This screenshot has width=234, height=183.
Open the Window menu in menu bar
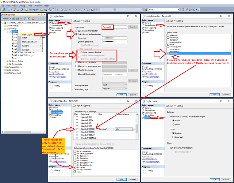pos(38,5)
